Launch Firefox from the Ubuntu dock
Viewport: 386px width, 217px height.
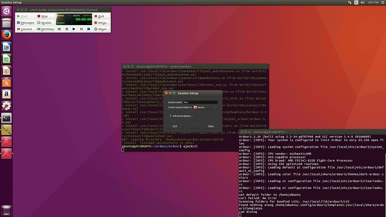(x=6, y=35)
